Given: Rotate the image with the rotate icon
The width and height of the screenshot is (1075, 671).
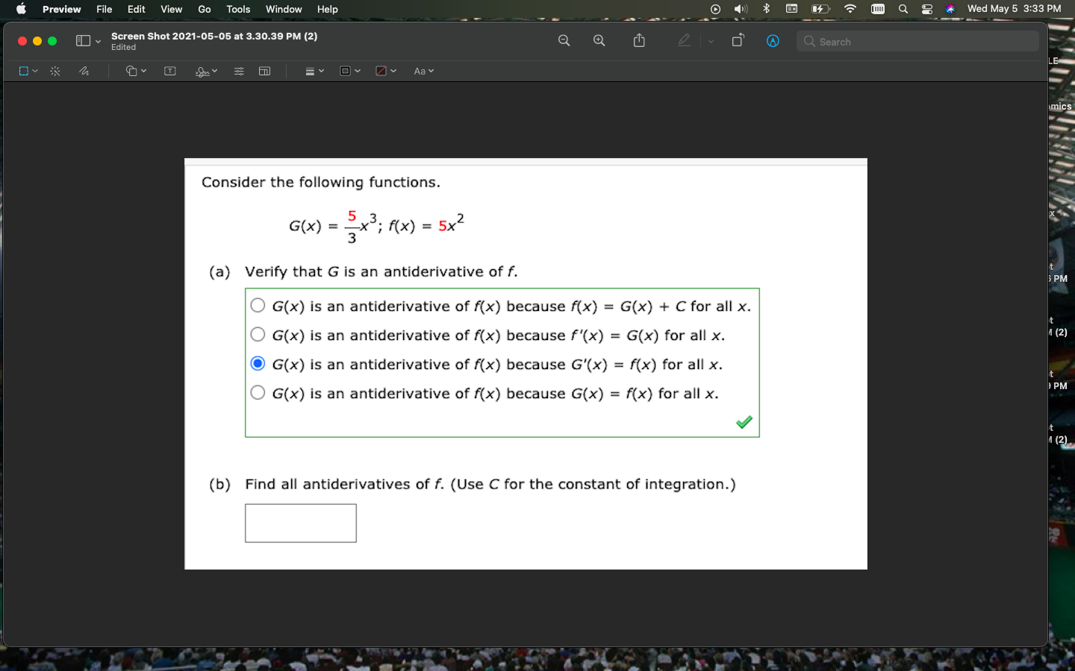Looking at the screenshot, I should click(x=738, y=40).
